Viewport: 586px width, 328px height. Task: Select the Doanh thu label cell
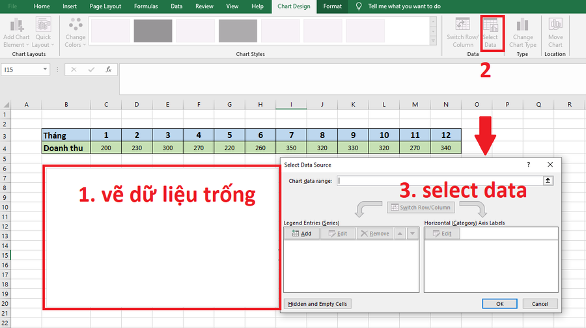pos(66,148)
